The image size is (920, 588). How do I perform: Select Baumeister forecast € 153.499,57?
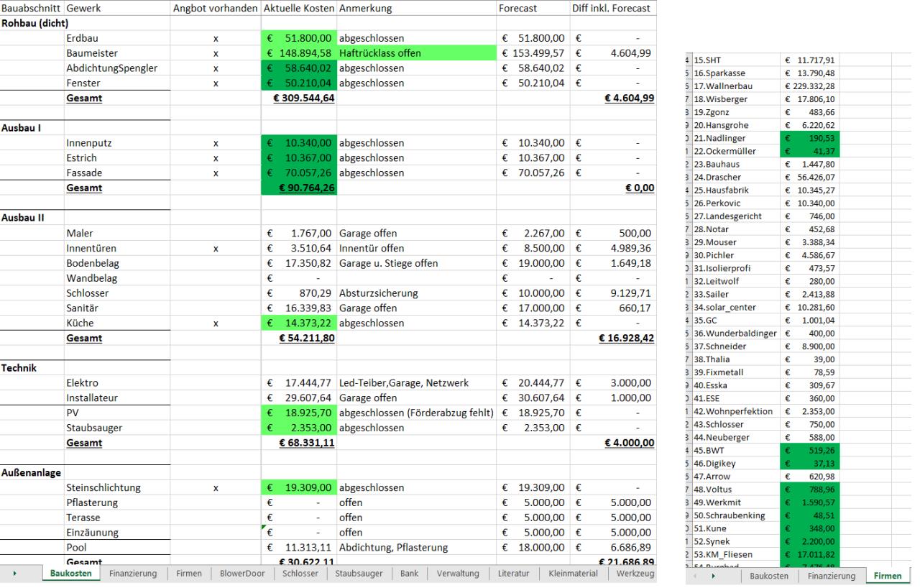pyautogui.click(x=534, y=52)
